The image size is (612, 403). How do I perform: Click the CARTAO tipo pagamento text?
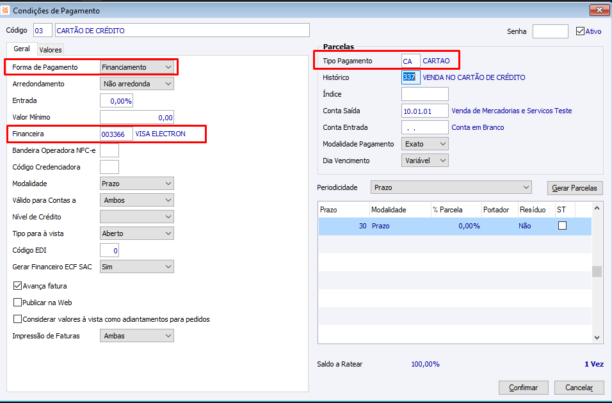pos(436,61)
